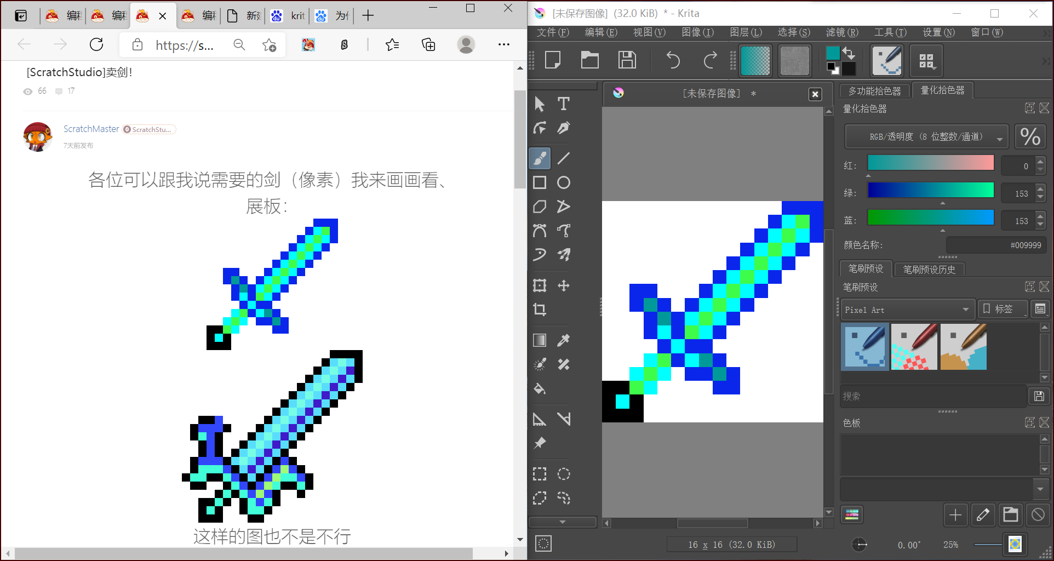Adjust the green channel slider
The image size is (1054, 561).
(x=931, y=190)
